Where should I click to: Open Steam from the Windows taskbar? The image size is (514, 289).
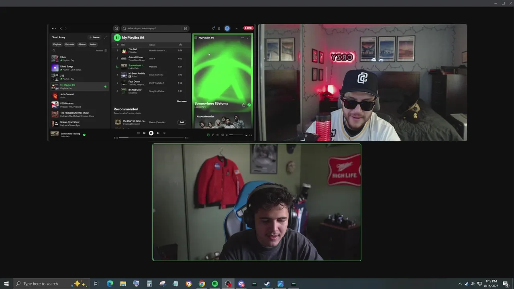(x=267, y=284)
